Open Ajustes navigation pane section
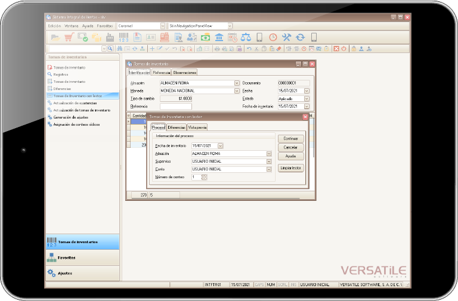This screenshot has width=458, height=301. 83,273
